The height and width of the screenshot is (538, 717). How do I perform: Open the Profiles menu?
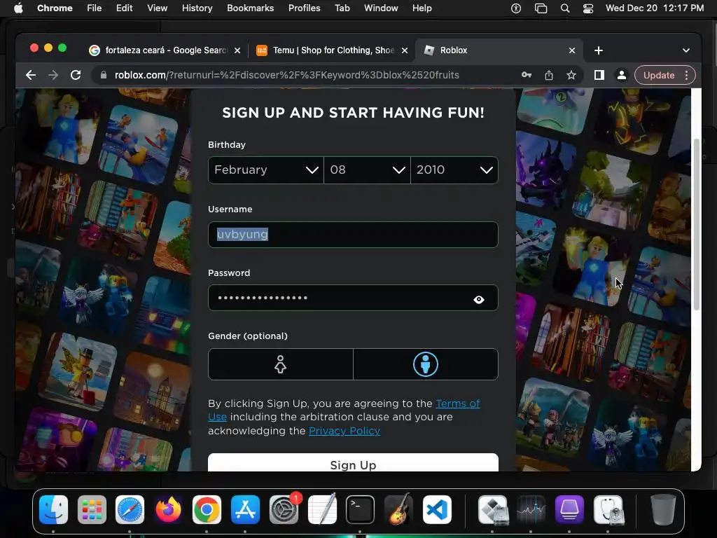[304, 8]
